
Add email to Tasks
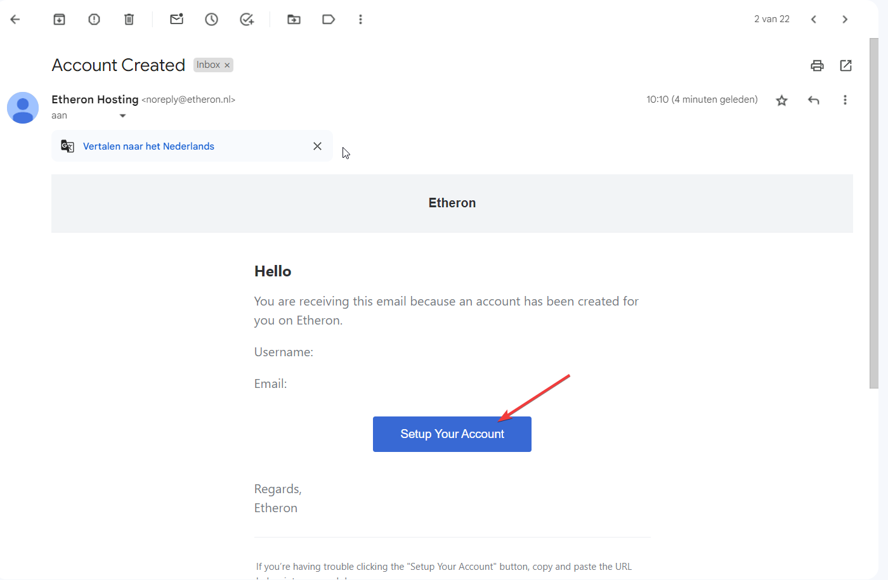(247, 20)
